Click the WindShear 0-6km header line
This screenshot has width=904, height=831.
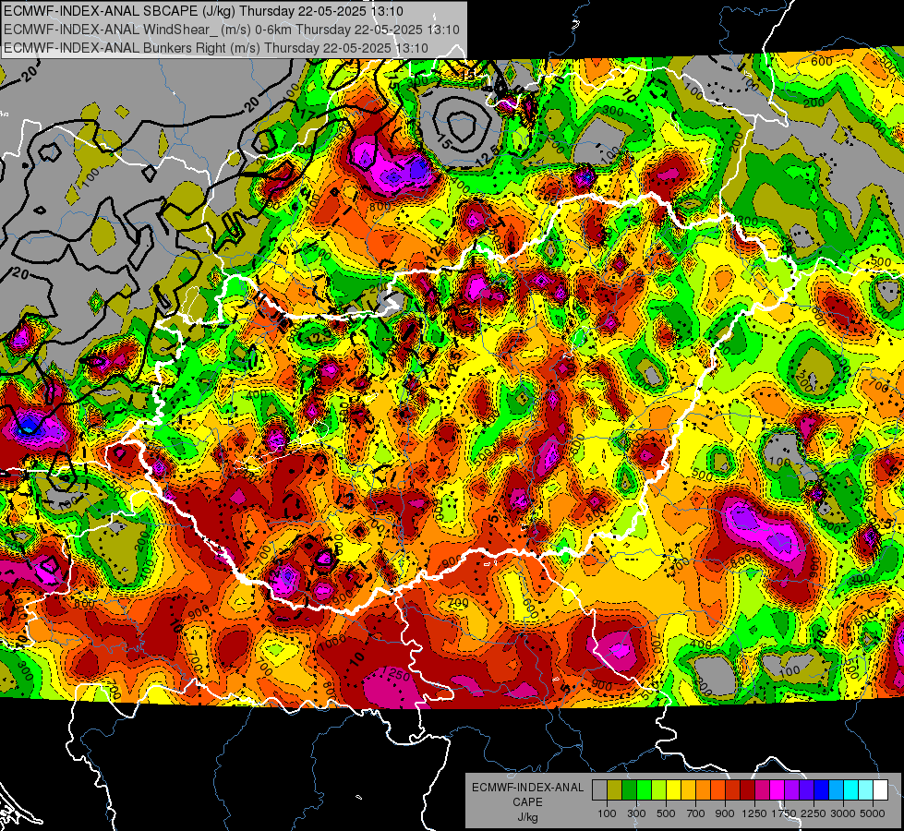click(231, 30)
